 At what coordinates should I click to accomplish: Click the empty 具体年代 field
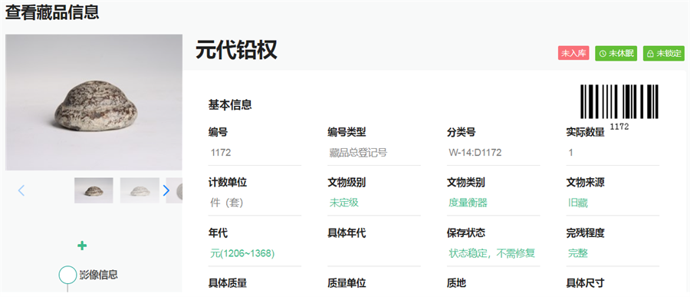(x=374, y=254)
